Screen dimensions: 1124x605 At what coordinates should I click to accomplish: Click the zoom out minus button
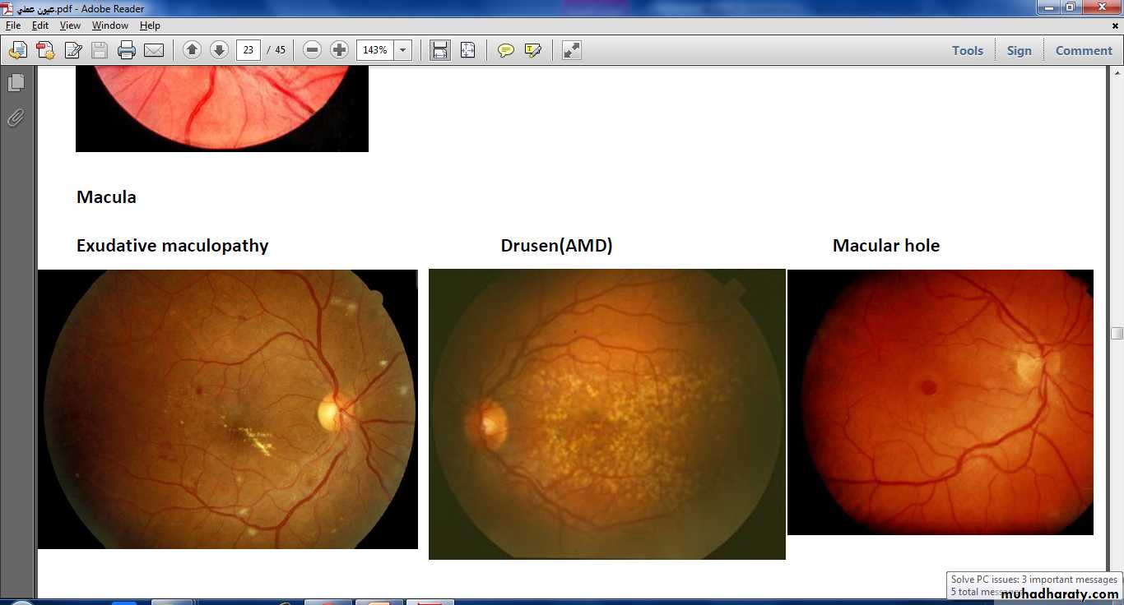[312, 50]
